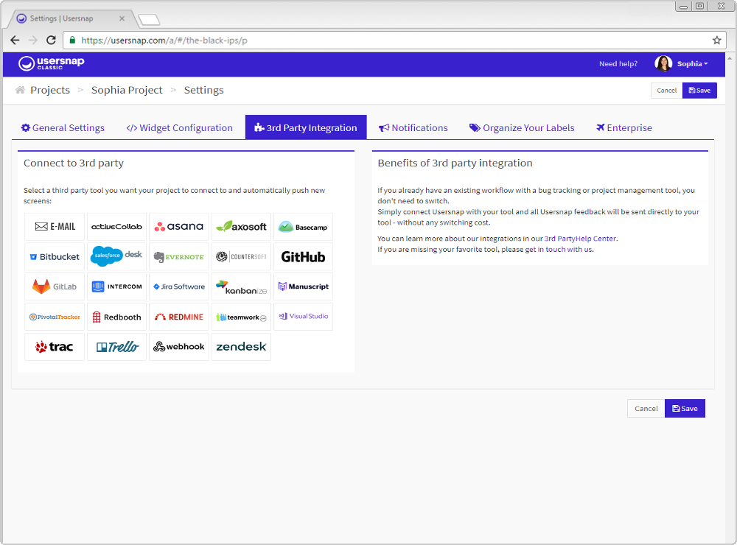
Task: Open Sophia Project breadcrumb
Action: 127,90
